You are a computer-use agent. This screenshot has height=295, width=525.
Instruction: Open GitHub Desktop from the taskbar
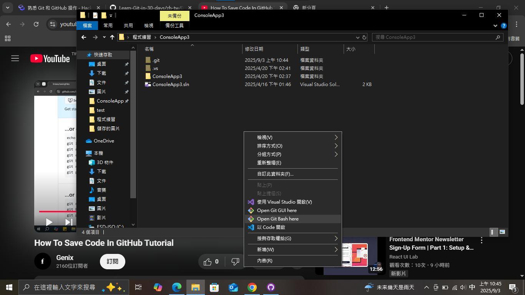point(271,287)
